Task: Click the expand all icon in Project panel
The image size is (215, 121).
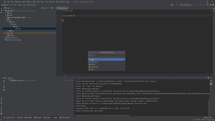Action: click(x=45, y=8)
